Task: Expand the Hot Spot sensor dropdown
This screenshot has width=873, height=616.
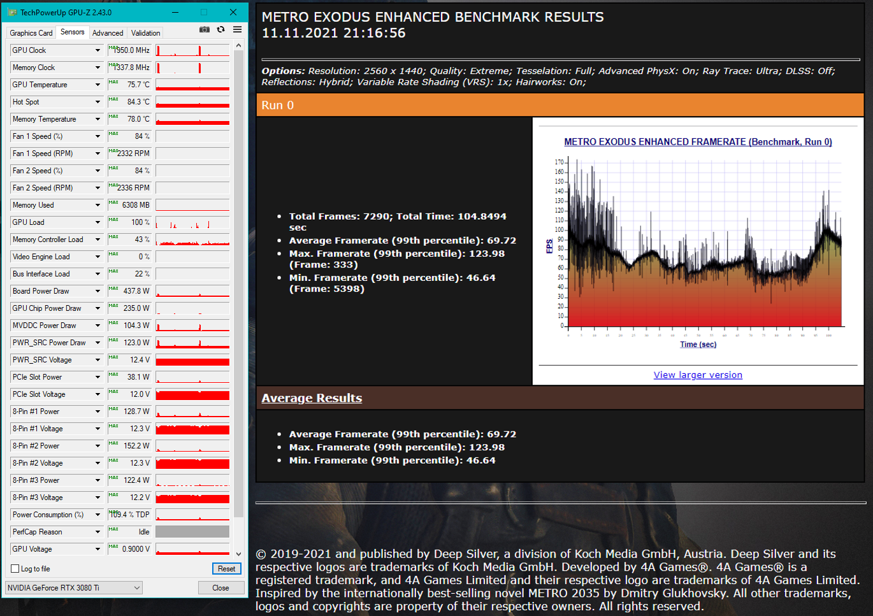Action: click(x=97, y=102)
